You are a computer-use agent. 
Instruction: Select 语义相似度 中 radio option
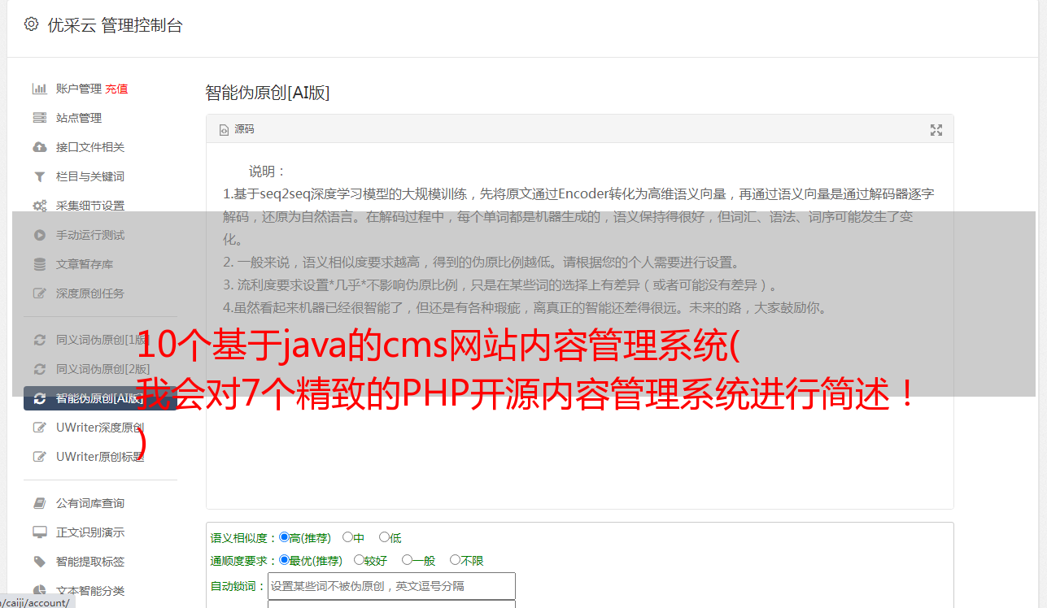coord(347,537)
